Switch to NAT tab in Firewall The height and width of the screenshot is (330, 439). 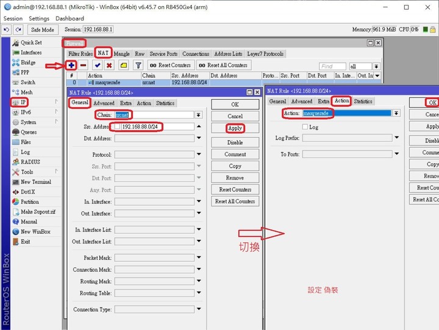(x=103, y=53)
